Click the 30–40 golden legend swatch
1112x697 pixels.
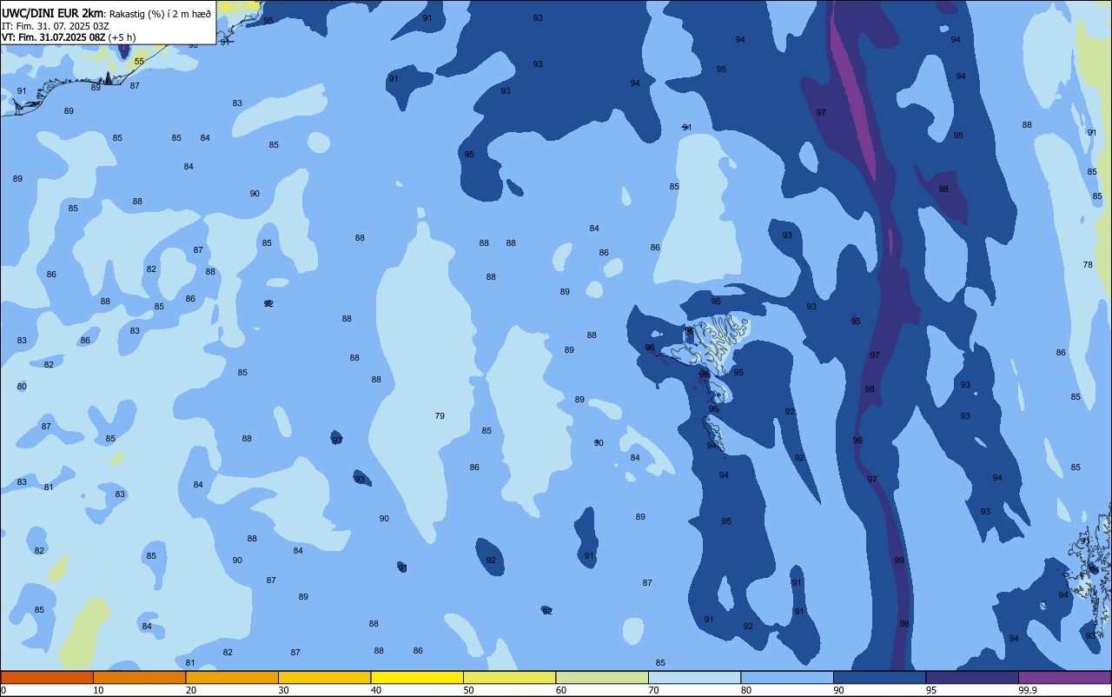pyautogui.click(x=324, y=677)
